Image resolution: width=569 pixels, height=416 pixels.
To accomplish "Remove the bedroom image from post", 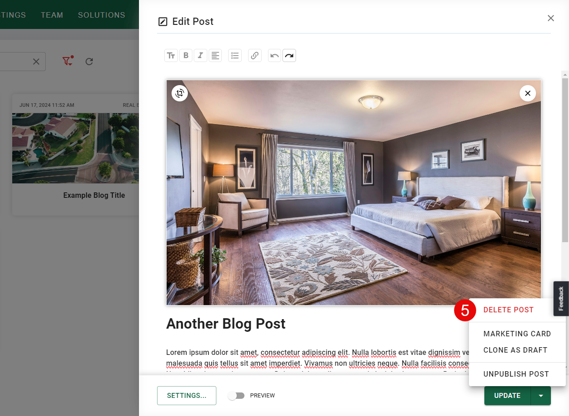I will 528,93.
